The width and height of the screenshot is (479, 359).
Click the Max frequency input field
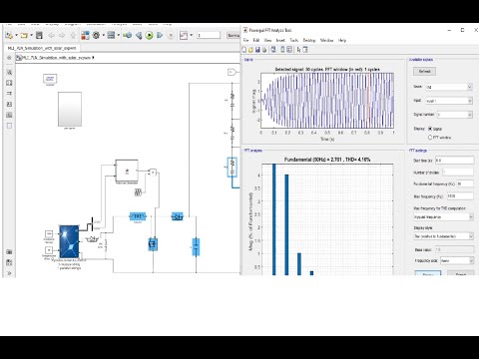[460, 196]
